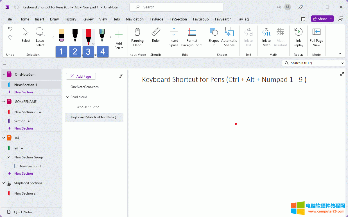Image resolution: width=348 pixels, height=217 pixels.
Task: Toggle the navigation pane hamburger button
Action: pos(4,63)
